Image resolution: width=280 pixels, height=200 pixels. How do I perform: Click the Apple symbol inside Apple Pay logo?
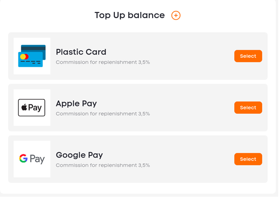pyautogui.click(x=24, y=107)
